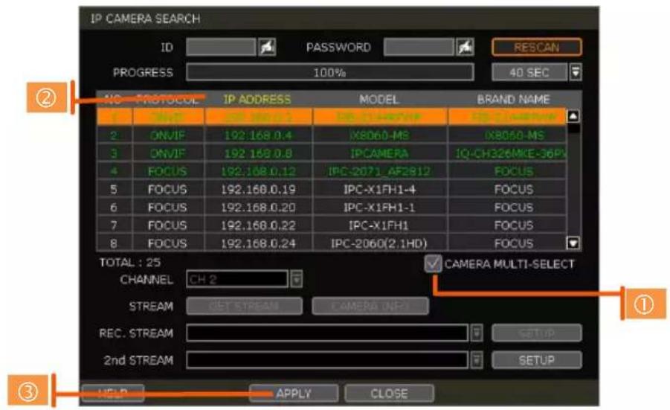Click model IX8060-MS cell in row 2
The width and height of the screenshot is (670, 410).
pyautogui.click(x=380, y=135)
